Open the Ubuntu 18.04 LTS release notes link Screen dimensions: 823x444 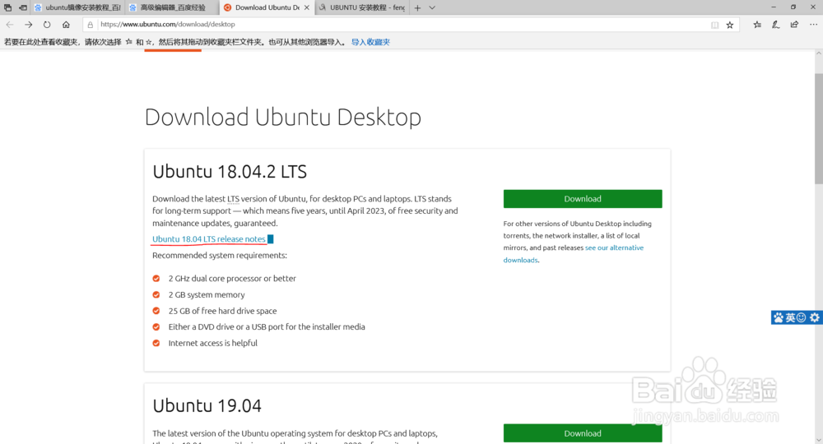(209, 239)
